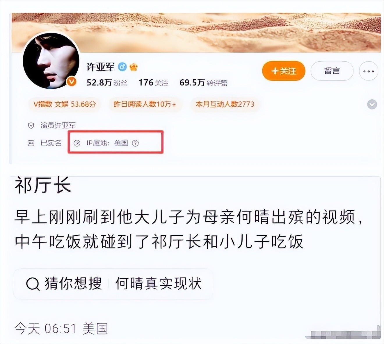Click the profile avatar picture
The image size is (384, 344).
51,61
